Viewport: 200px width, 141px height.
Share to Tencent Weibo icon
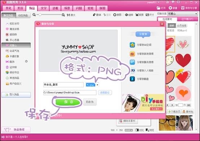coord(132,62)
